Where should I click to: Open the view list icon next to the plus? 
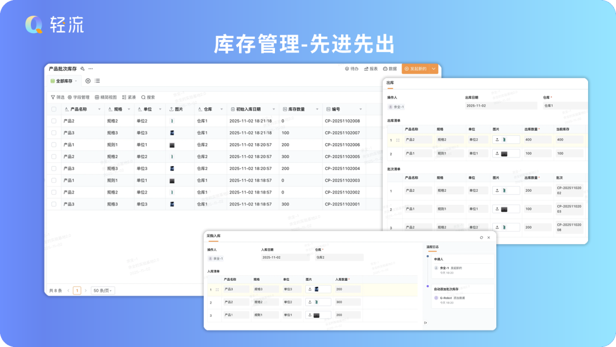[97, 81]
